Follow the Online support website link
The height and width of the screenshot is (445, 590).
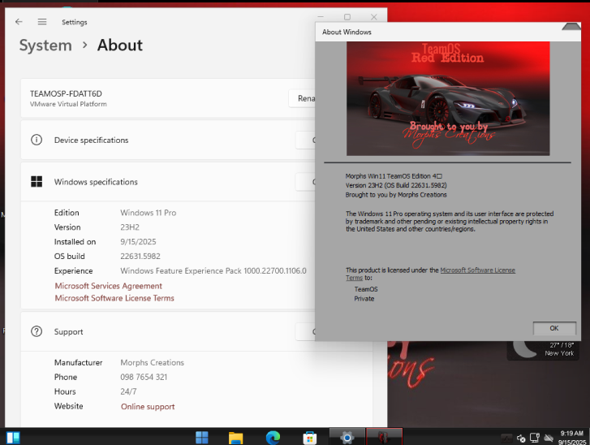148,407
